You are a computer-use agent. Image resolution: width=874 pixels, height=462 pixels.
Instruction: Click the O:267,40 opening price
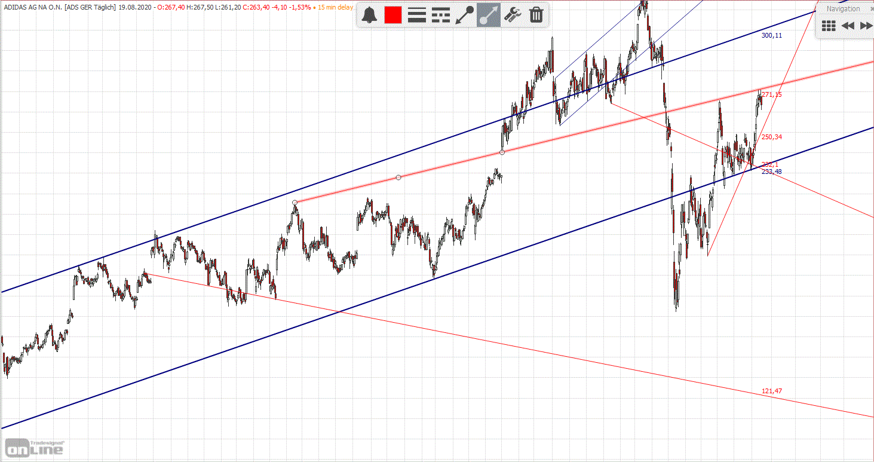point(170,7)
